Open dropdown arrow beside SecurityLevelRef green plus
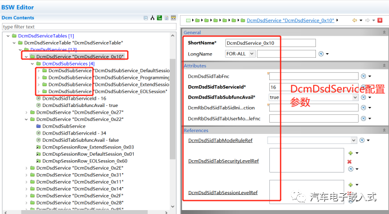389x214 pixels. [357, 153]
